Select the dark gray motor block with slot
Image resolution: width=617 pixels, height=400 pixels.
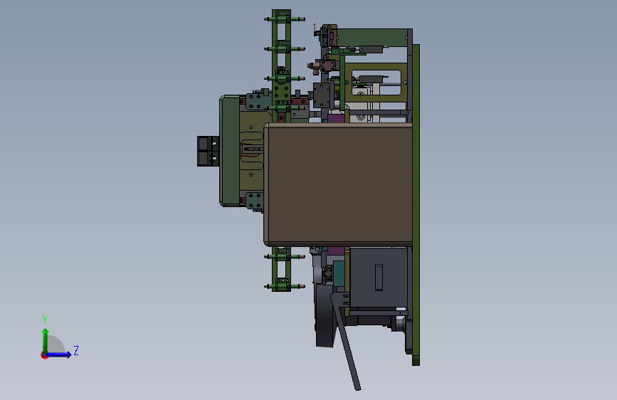[x=378, y=278]
